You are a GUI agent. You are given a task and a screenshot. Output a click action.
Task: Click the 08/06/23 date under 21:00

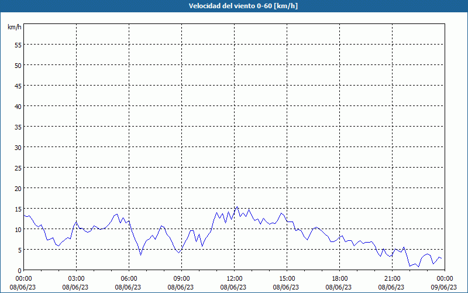[391, 287]
